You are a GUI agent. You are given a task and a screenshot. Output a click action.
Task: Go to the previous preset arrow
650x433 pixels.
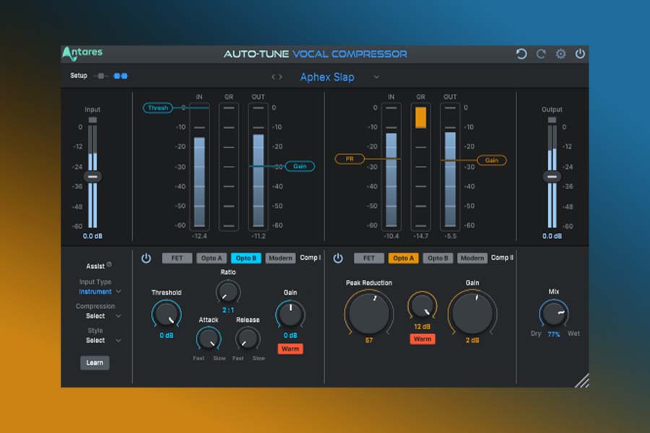point(273,77)
